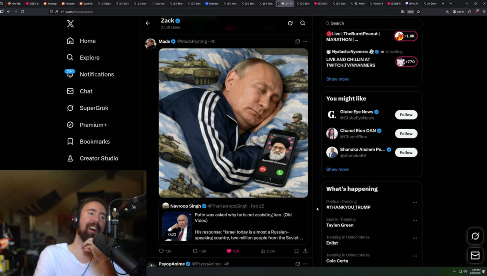Open more options on the PsyopAnime post
This screenshot has height=276, width=487.
point(305,264)
